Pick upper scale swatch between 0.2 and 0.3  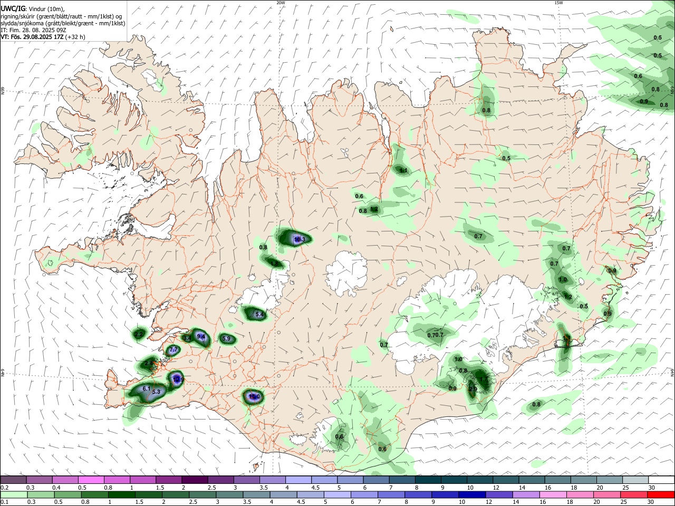click(x=13, y=480)
